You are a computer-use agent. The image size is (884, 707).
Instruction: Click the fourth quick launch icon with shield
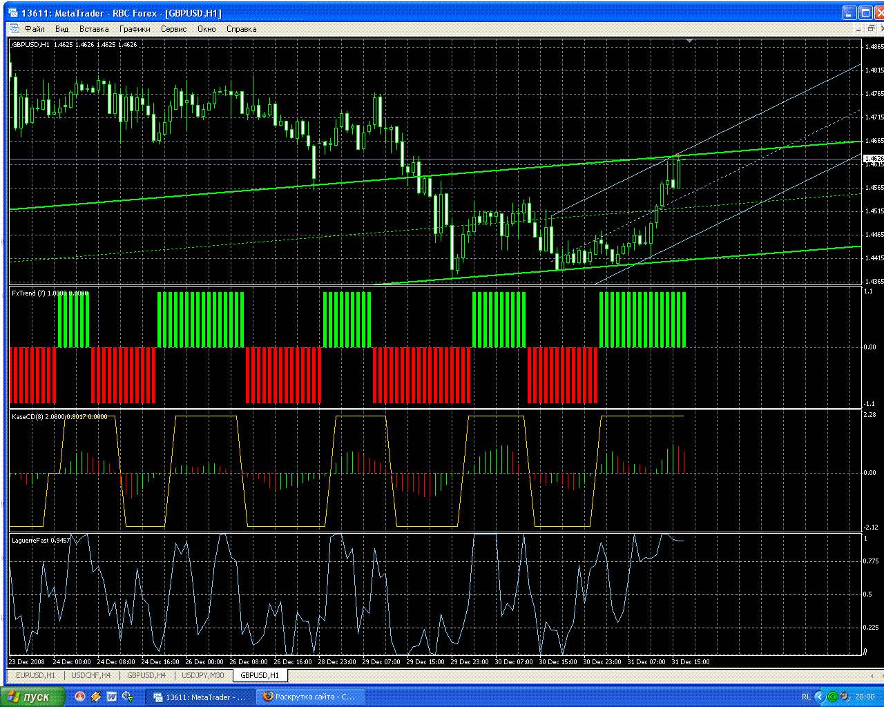[x=127, y=697]
